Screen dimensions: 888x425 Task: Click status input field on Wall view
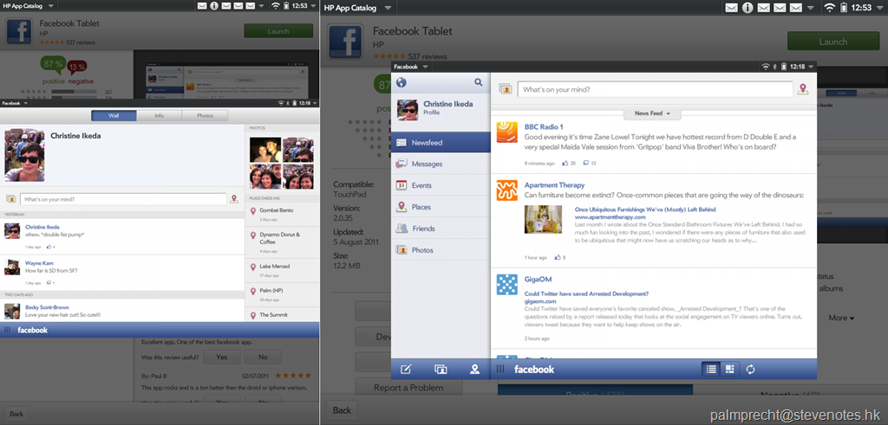123,199
